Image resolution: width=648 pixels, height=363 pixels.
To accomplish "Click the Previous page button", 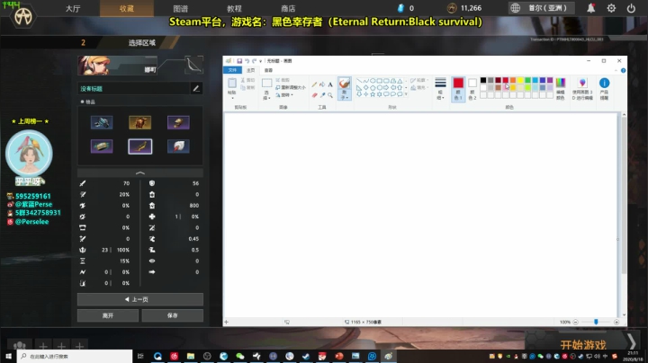I will [140, 299].
